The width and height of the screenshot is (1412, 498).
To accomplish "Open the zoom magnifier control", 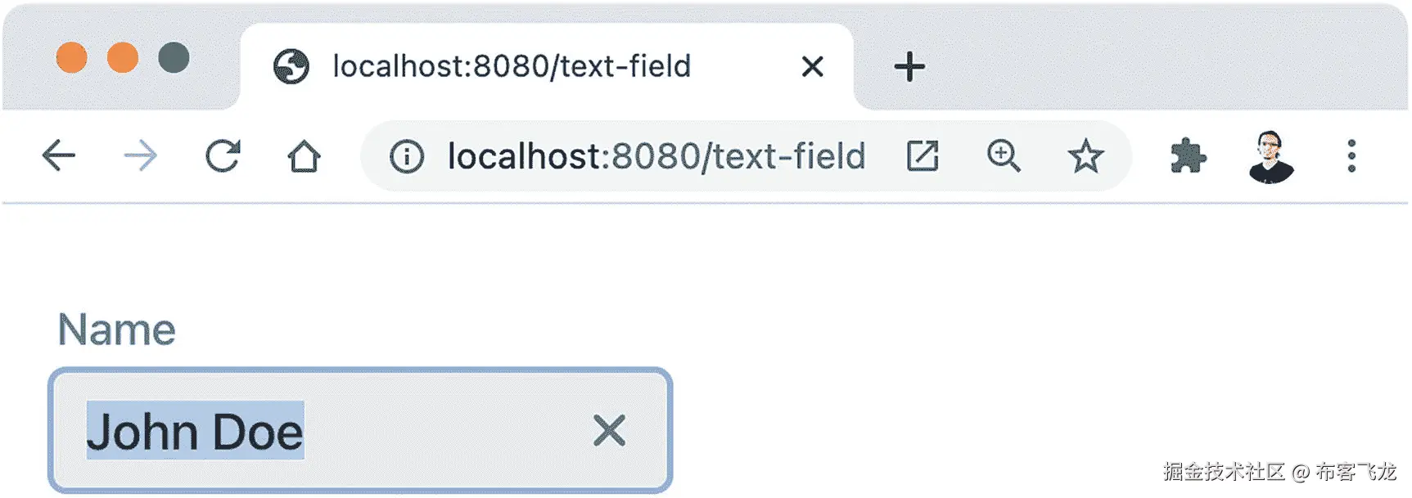I will [1004, 155].
